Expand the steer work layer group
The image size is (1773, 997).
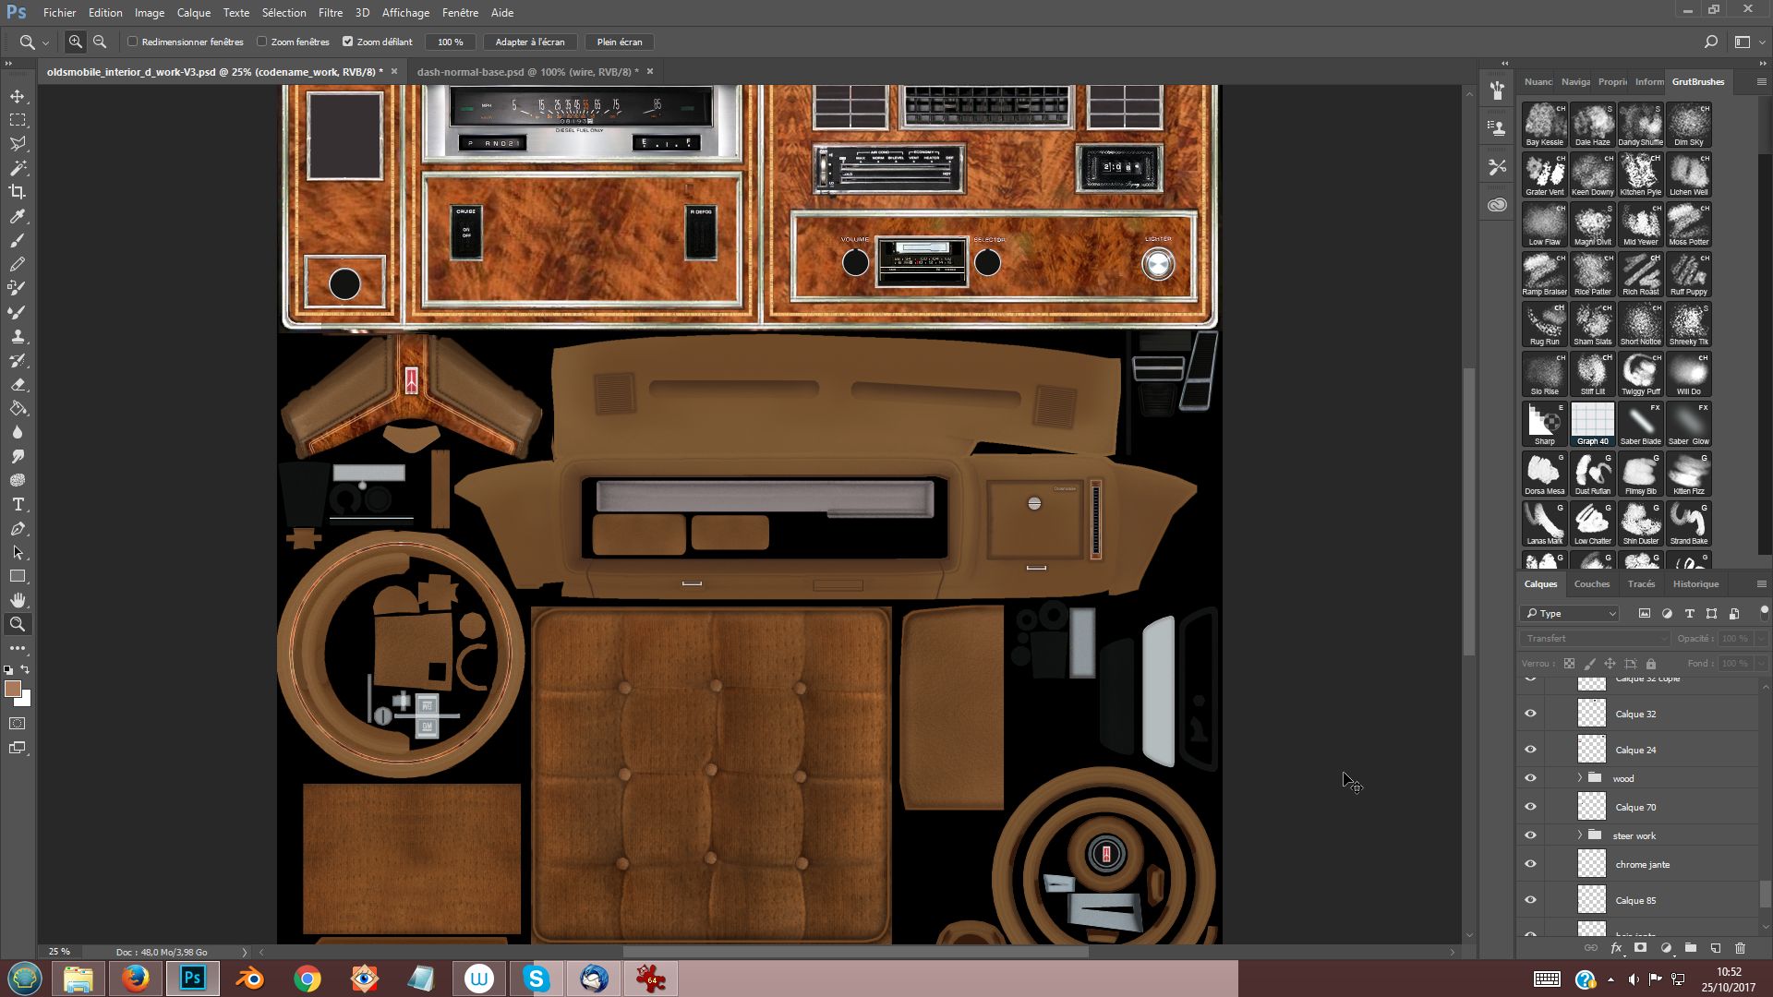(x=1579, y=835)
